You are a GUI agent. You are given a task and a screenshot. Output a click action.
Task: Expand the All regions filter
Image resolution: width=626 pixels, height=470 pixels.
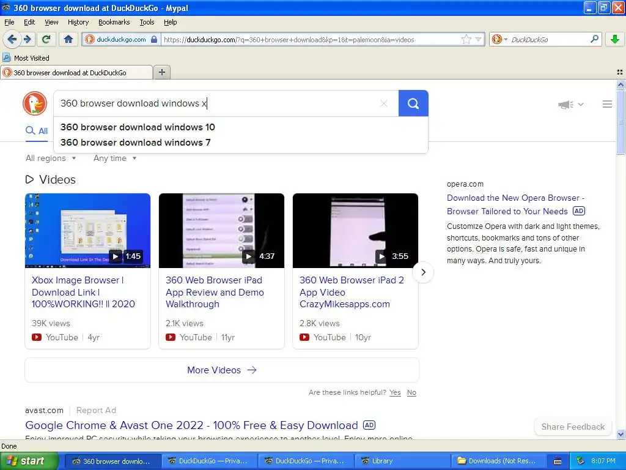tap(51, 159)
